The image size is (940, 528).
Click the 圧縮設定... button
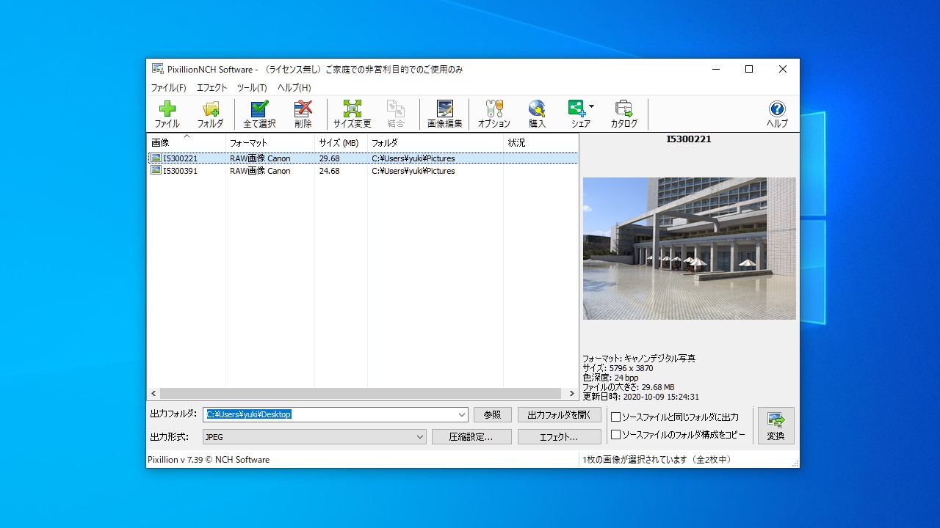(x=471, y=437)
